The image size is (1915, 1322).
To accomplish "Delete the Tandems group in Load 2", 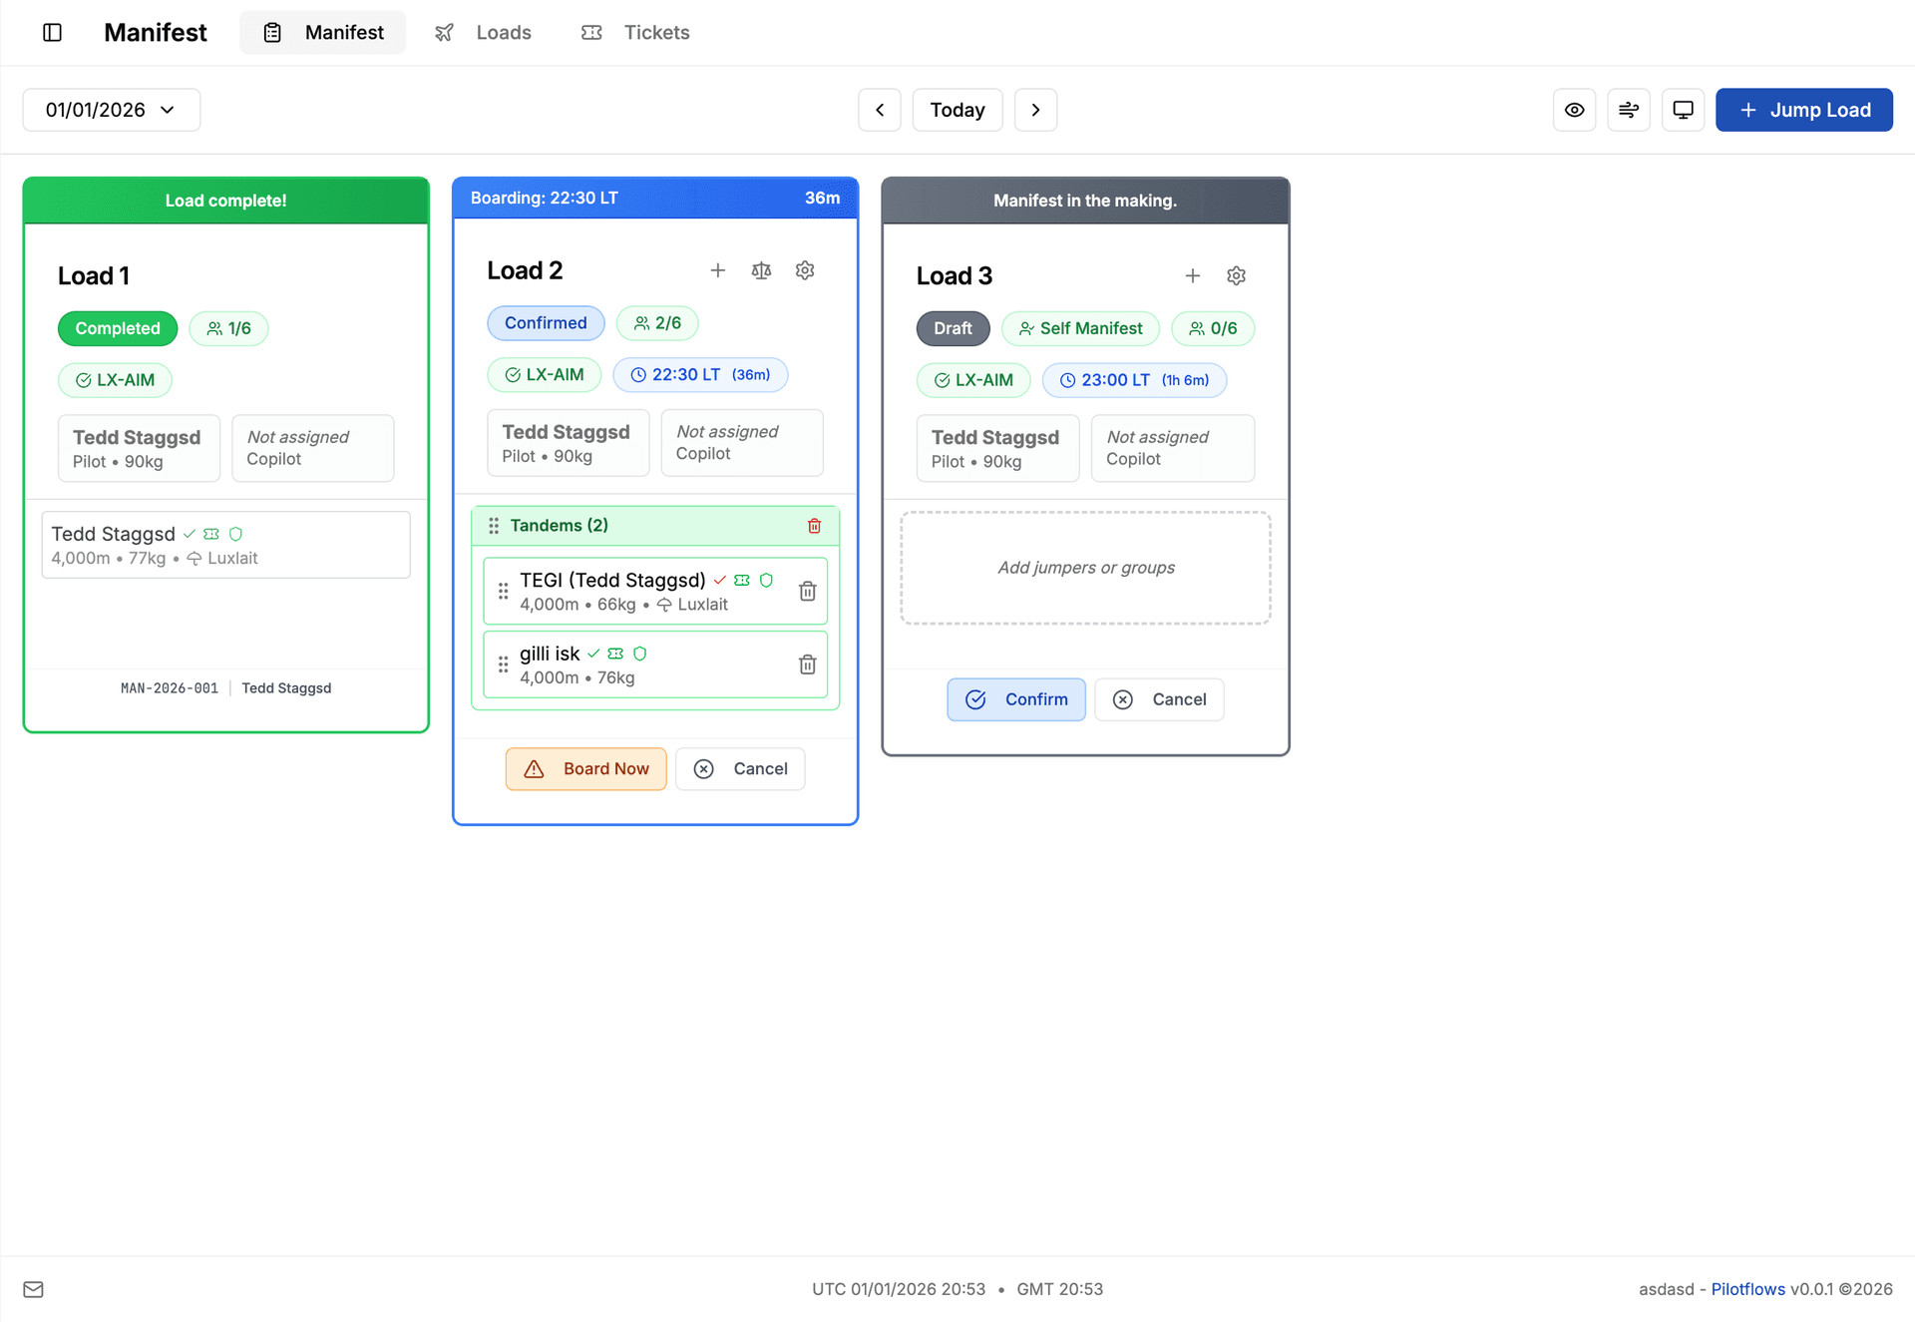I will tap(814, 525).
